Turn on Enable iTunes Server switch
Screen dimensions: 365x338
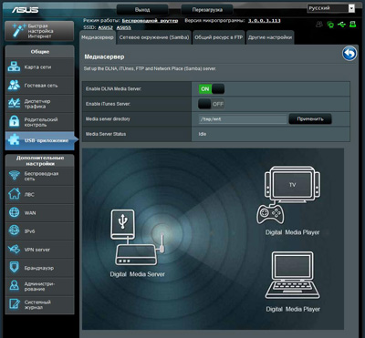[x=212, y=104]
